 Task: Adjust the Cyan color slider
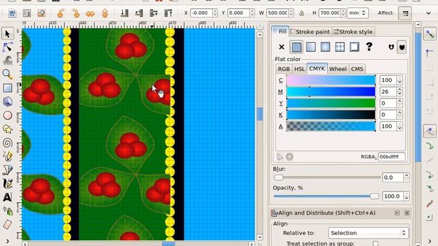tap(331, 80)
